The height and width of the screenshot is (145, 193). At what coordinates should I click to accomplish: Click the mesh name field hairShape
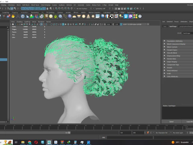(x=188, y=33)
